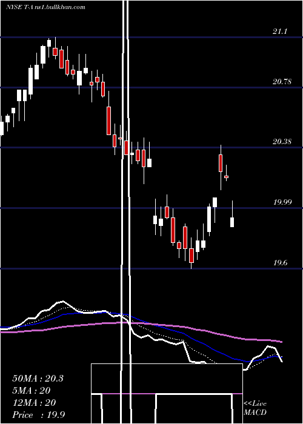303x424 pixels.
Task: Click the <<Live MACD label
Action: pos(255,408)
